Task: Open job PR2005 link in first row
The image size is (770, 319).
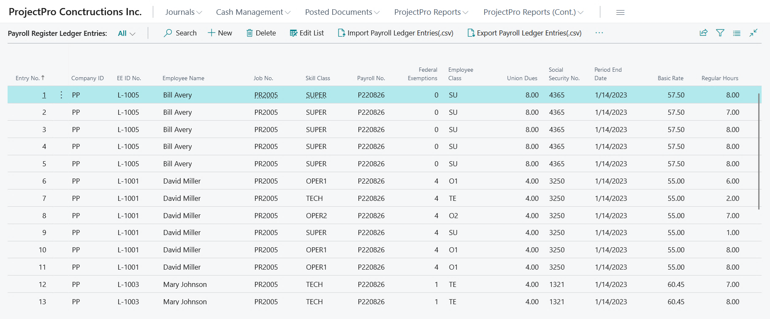Action: point(266,95)
